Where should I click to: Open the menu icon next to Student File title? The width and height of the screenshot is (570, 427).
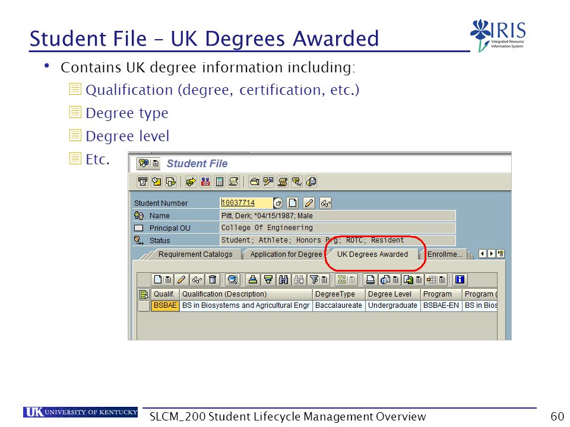pyautogui.click(x=156, y=164)
